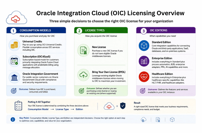Click the Putting It All Together heading
202x133 pixels.
39,102
